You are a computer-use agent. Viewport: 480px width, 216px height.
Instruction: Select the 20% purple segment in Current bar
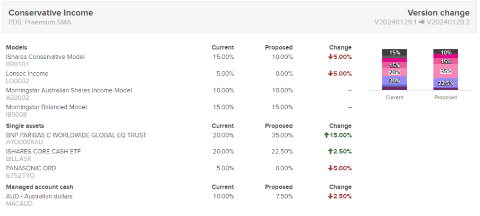(x=395, y=81)
